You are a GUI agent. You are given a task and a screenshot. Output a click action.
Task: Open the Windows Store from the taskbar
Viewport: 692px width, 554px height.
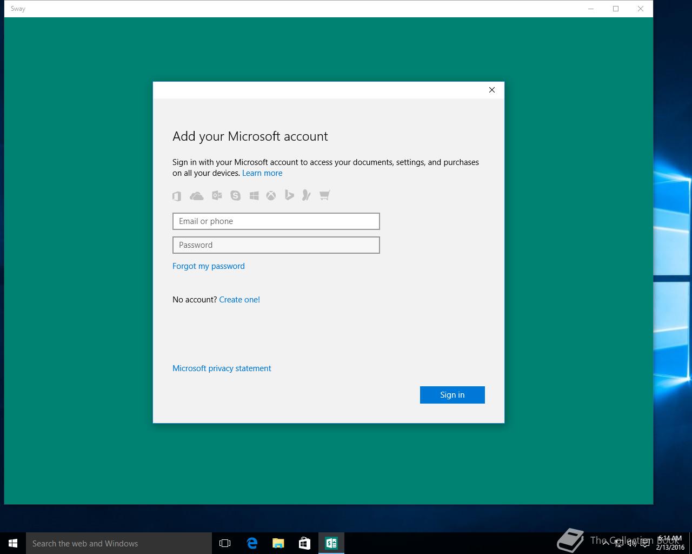[x=305, y=543]
